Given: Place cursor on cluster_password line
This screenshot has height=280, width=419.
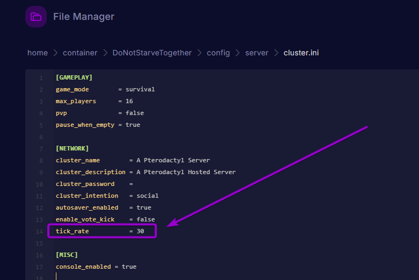Looking at the screenshot, I should tap(95, 184).
